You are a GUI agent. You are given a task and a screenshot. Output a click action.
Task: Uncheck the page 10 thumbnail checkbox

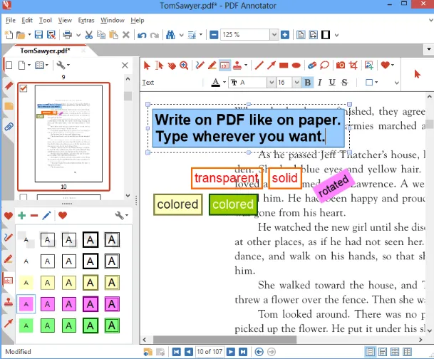[24, 88]
